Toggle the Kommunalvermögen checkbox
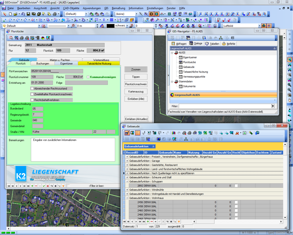 click(x=88, y=77)
